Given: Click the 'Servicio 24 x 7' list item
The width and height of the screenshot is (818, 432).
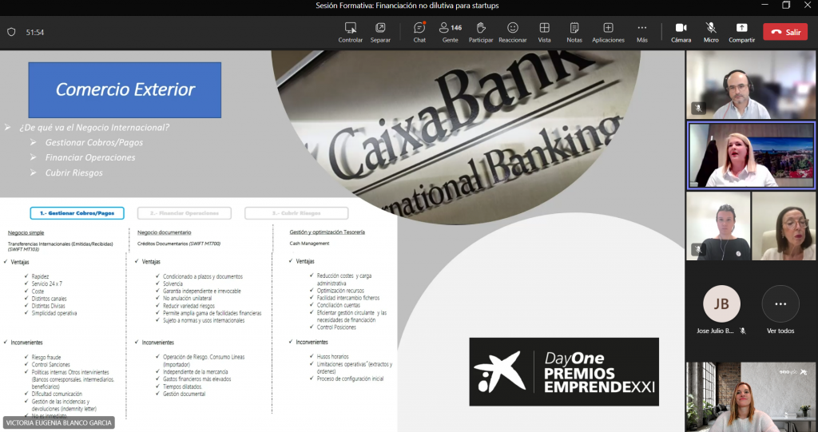Looking at the screenshot, I should pos(46,283).
